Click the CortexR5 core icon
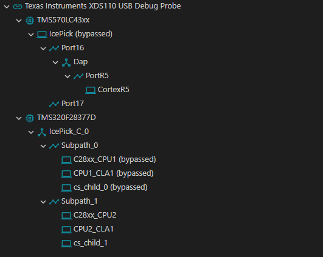Viewport: 323px width, 257px height. click(91, 90)
